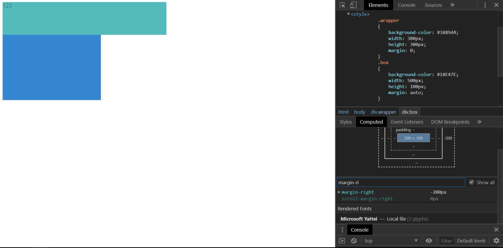
Task: Open the Sources tab
Action: (x=433, y=5)
